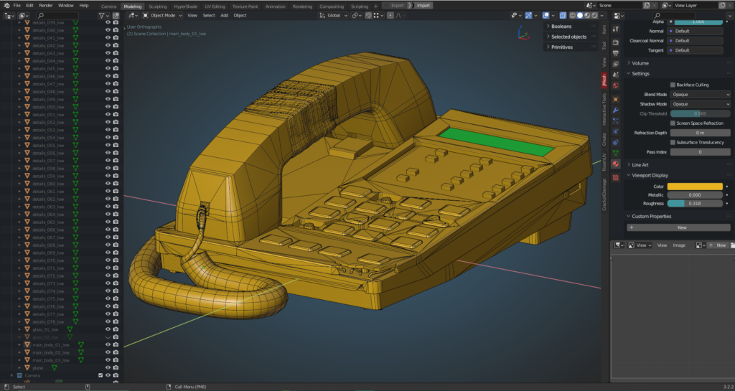Open the Global transform orientation dropdown

coord(334,16)
